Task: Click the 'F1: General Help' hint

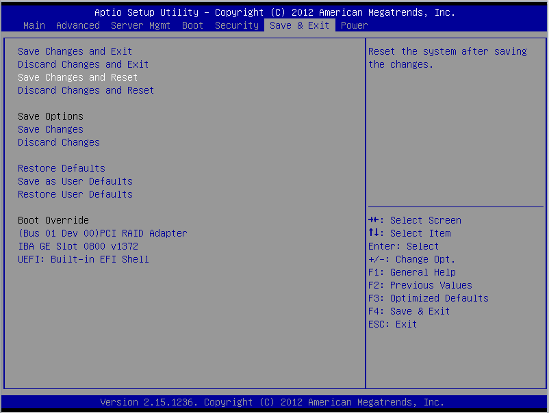Action: (x=412, y=272)
